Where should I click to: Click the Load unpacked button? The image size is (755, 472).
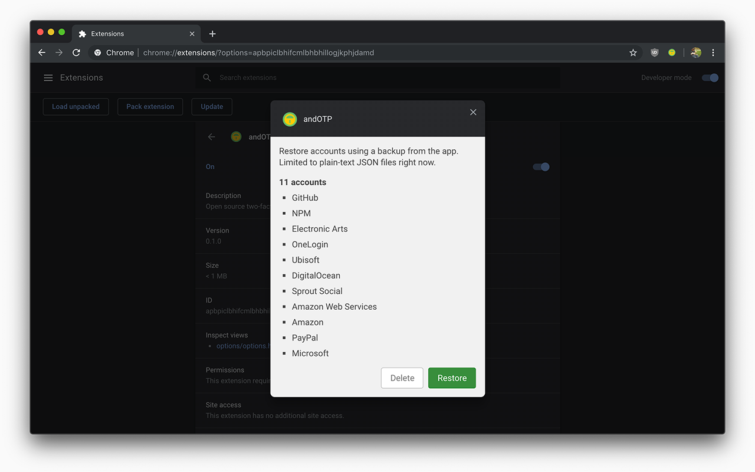coord(75,107)
